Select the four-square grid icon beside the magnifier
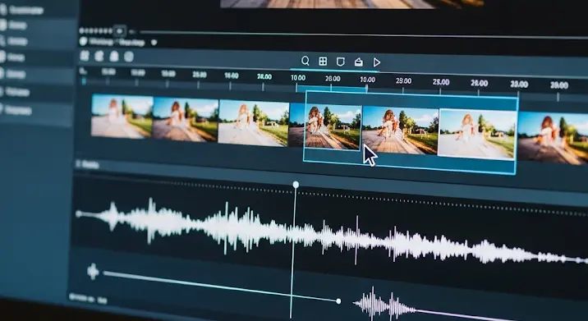 (x=323, y=62)
